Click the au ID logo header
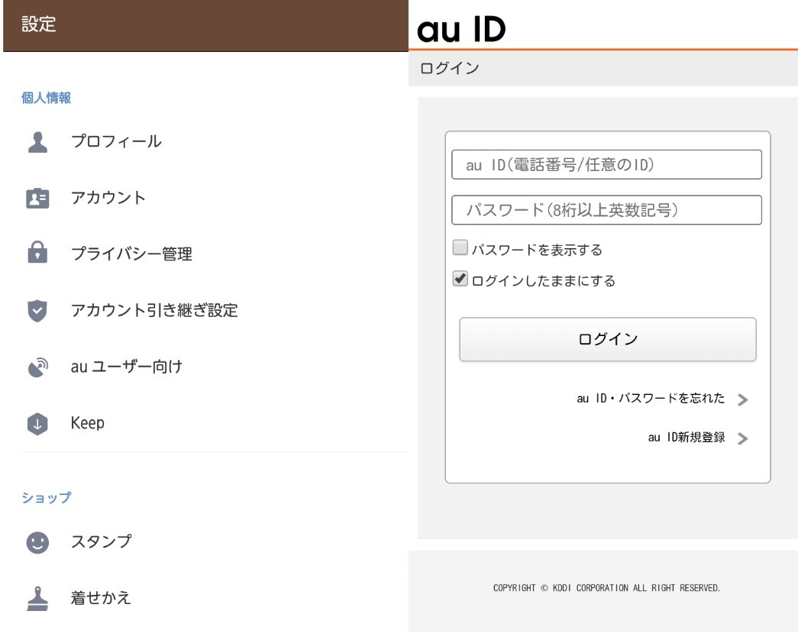This screenshot has width=798, height=637. click(x=461, y=28)
